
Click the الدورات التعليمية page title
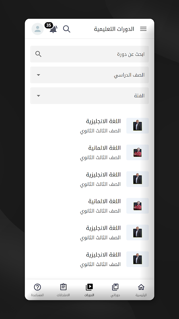point(114,29)
